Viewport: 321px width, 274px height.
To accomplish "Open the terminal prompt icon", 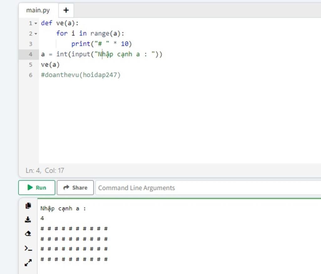I will point(28,248).
